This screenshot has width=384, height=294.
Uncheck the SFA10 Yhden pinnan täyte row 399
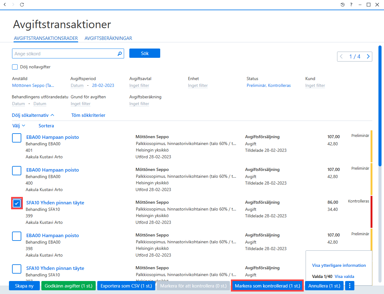(17, 203)
